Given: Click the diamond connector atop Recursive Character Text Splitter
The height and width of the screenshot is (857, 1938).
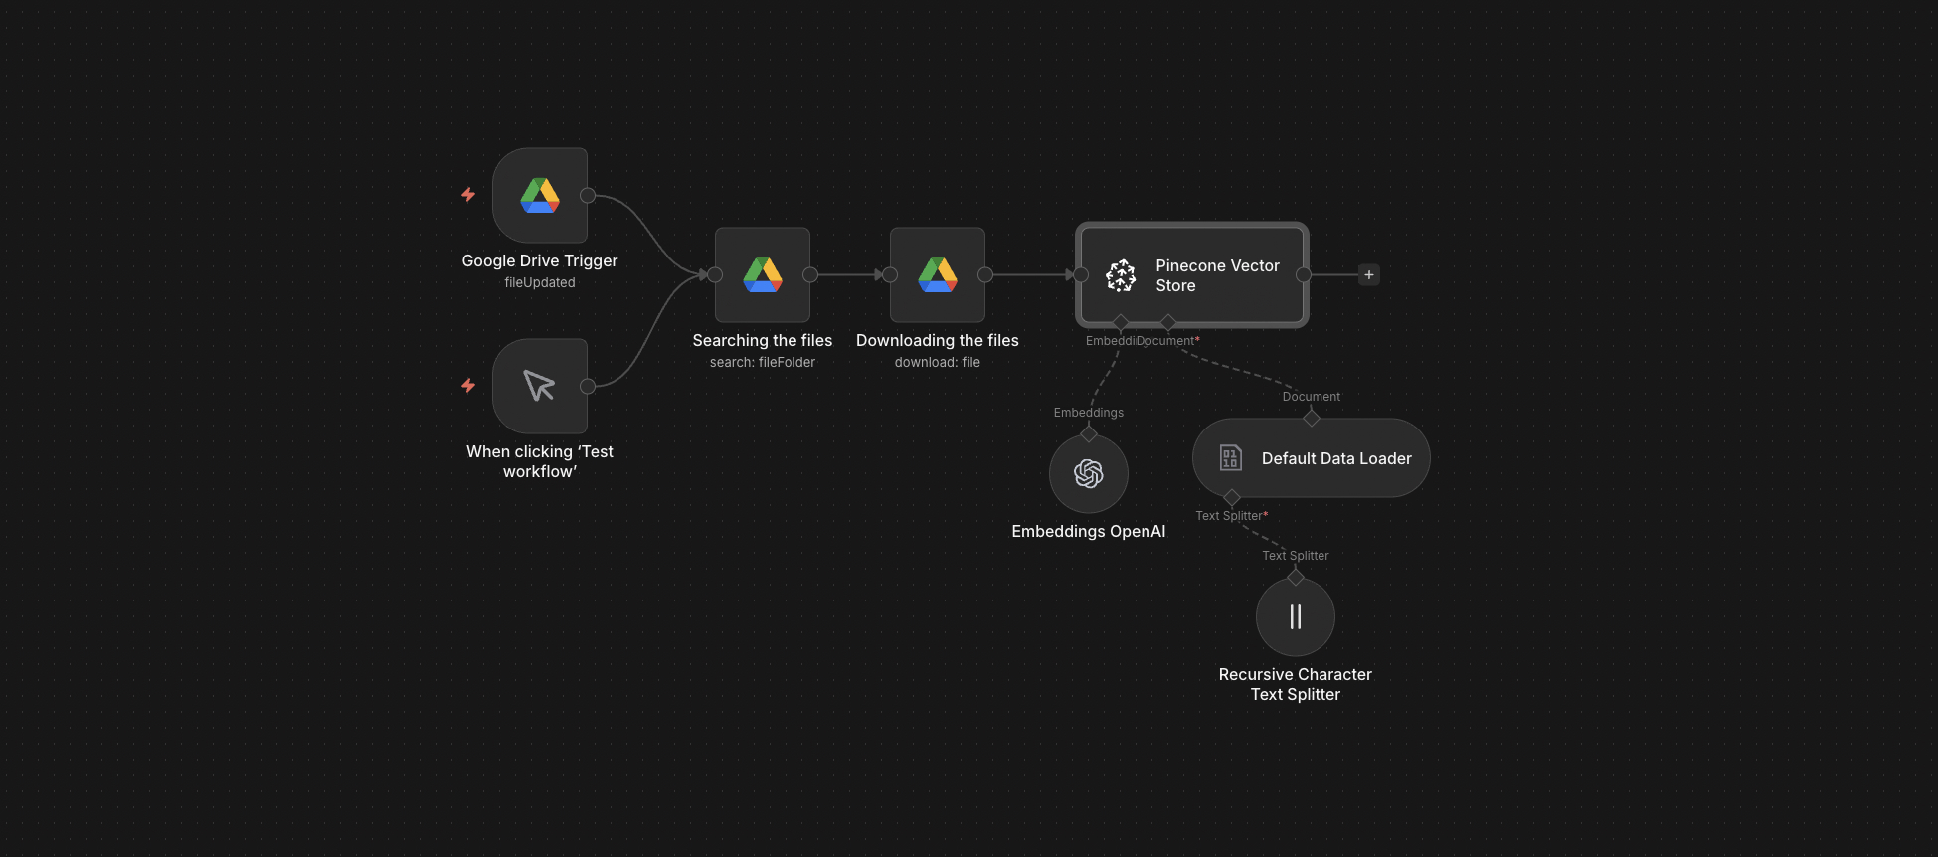Looking at the screenshot, I should pos(1296,578).
